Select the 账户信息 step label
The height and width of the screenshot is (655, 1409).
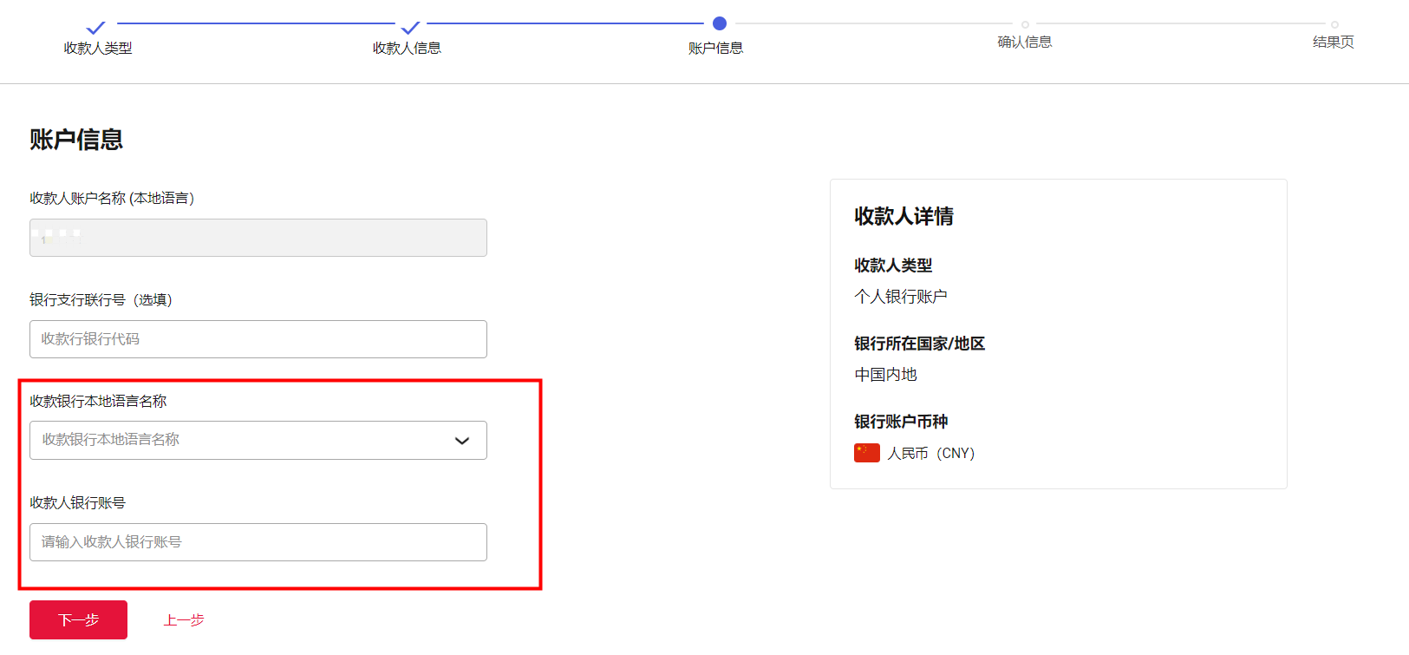coord(715,49)
